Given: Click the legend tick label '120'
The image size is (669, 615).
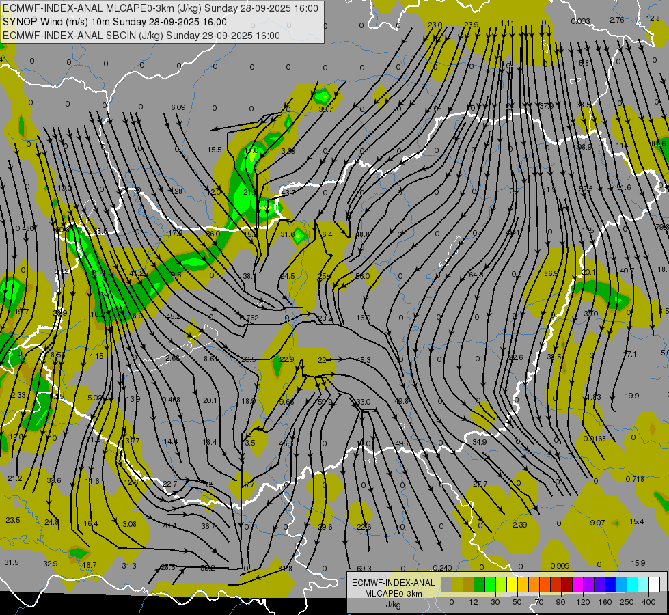Looking at the screenshot, I should [x=582, y=602].
